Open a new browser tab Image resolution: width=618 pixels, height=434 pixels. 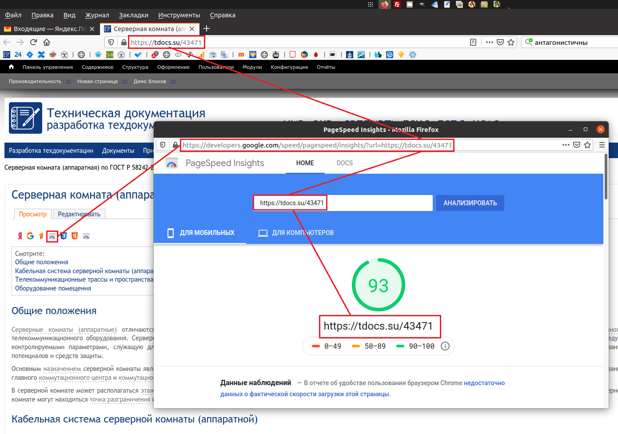(207, 29)
